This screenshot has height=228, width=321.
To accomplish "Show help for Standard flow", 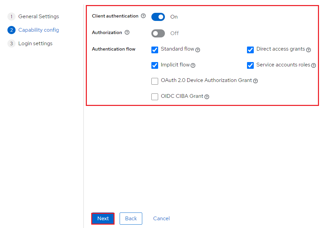I will tap(198, 50).
